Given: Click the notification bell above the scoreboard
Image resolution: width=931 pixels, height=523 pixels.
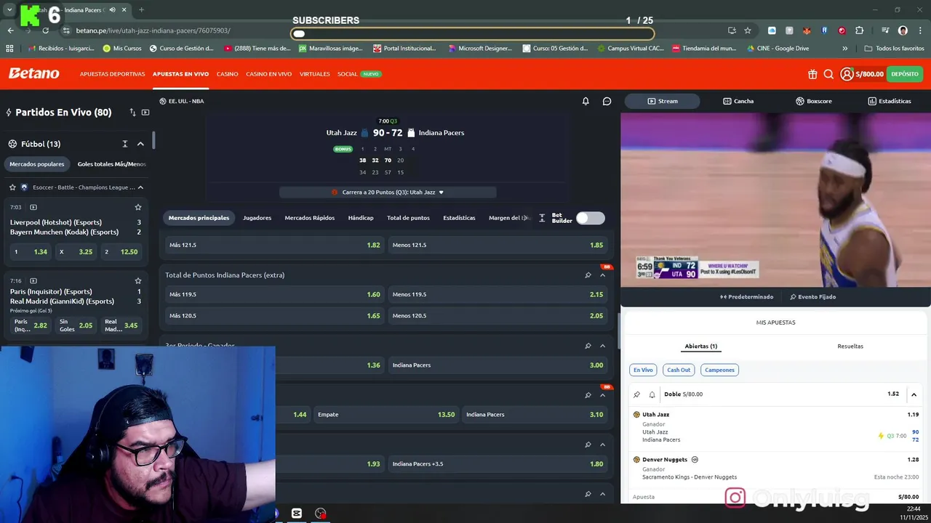Looking at the screenshot, I should (x=586, y=101).
